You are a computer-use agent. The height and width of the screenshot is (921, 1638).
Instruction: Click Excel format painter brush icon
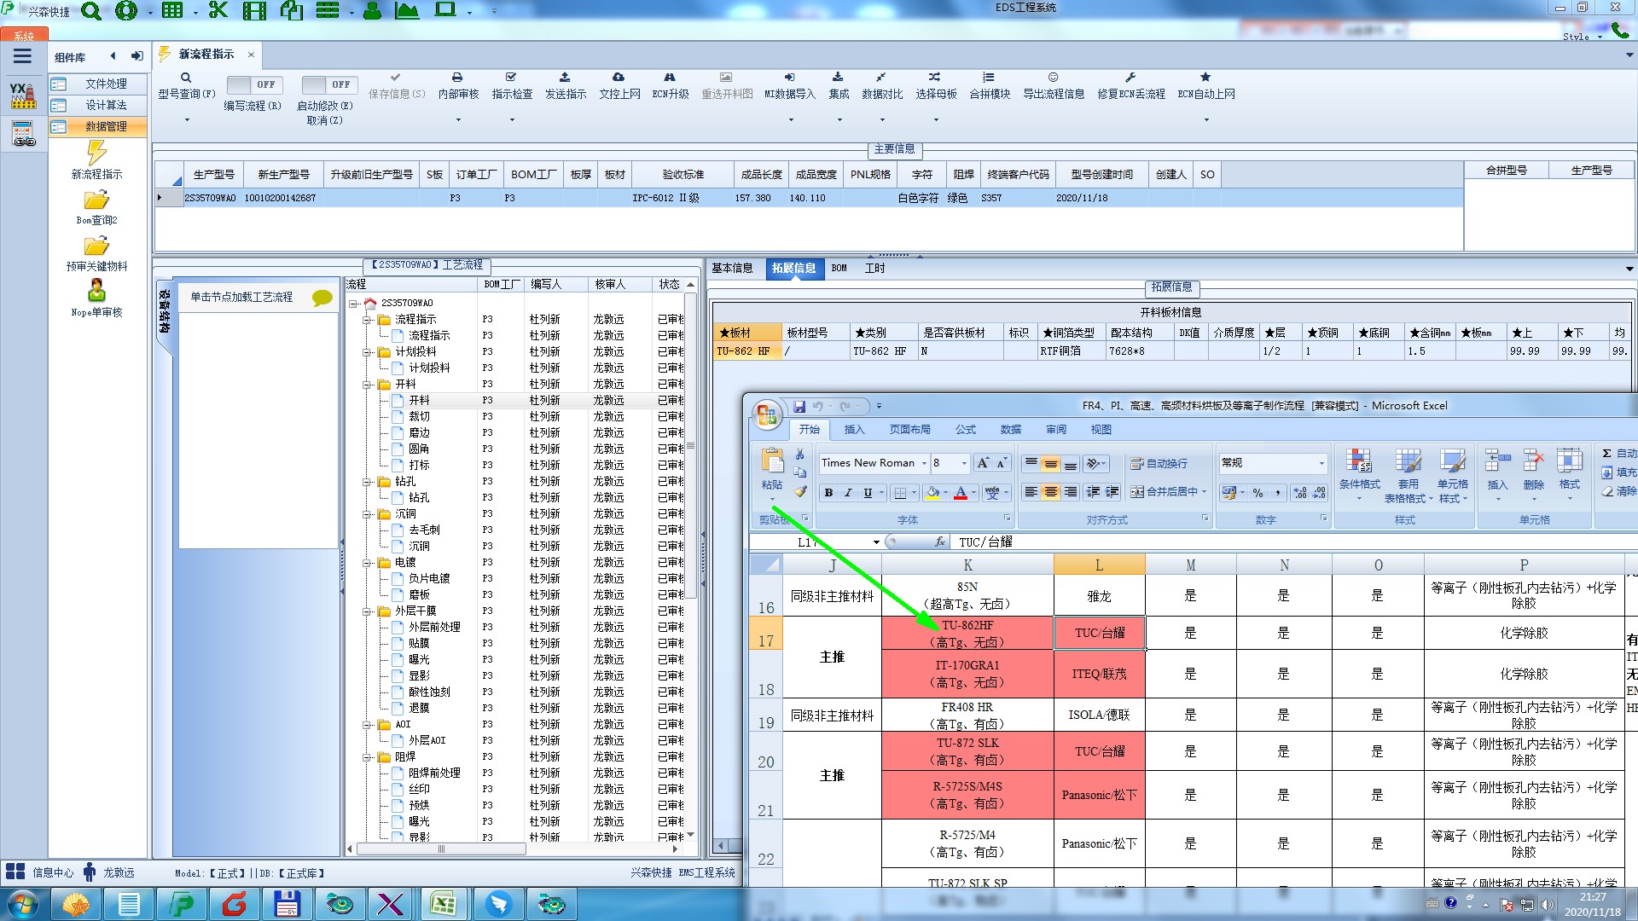[800, 491]
